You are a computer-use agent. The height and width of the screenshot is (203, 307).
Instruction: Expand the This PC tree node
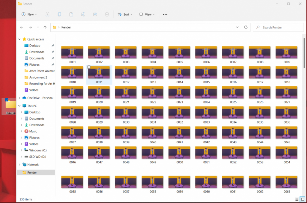(20, 106)
